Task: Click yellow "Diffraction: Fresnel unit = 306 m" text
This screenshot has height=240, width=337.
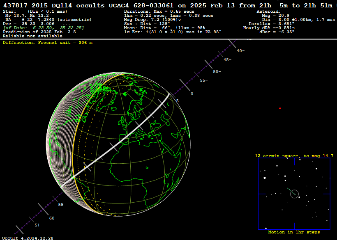Action: pyautogui.click(x=48, y=43)
